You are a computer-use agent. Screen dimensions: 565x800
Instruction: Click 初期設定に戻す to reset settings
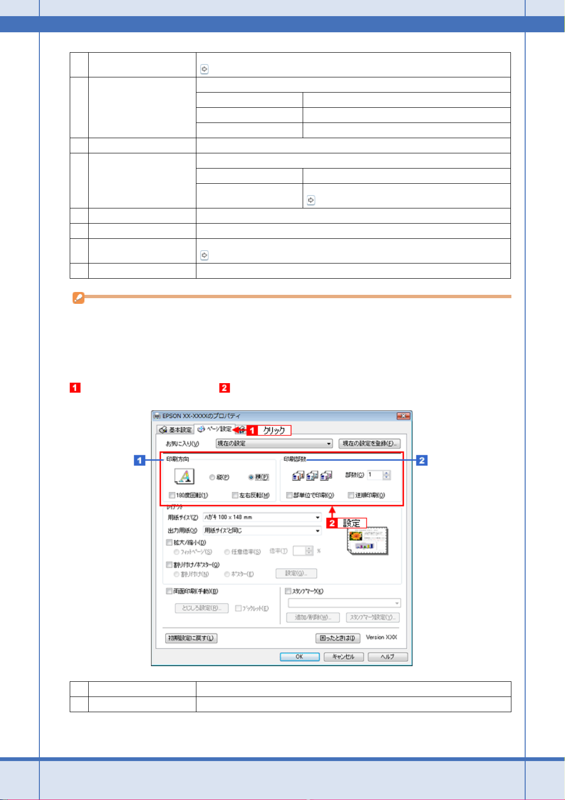[x=192, y=638]
